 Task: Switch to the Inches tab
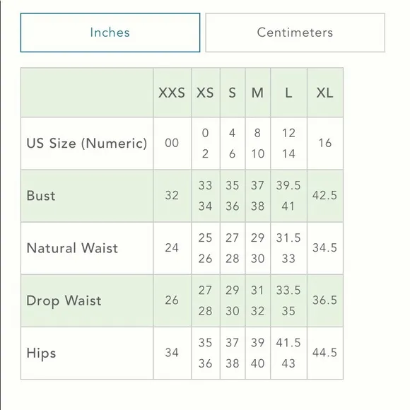click(x=110, y=33)
